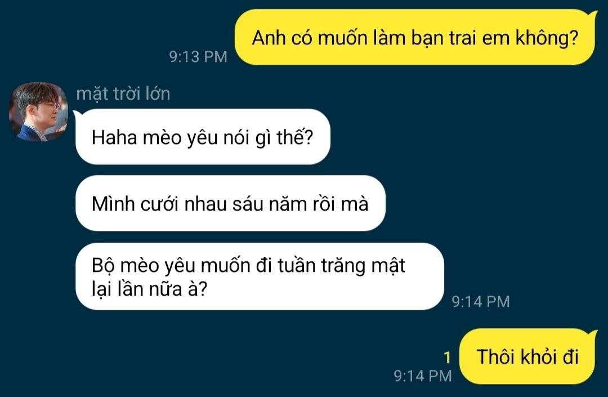Click the yellow unread count "1"

coord(447,357)
